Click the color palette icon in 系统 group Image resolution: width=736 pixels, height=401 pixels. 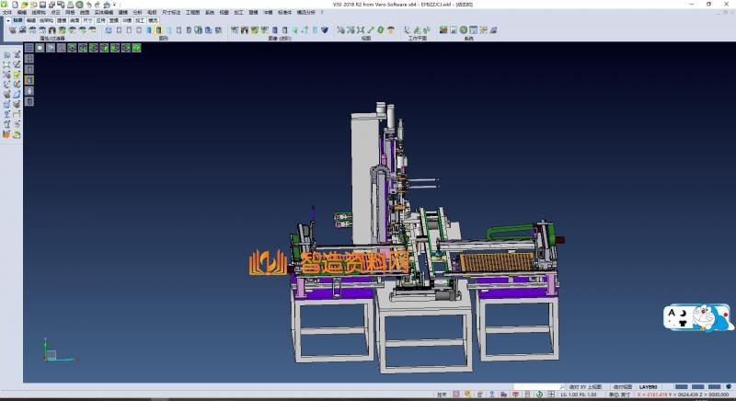pos(444,30)
